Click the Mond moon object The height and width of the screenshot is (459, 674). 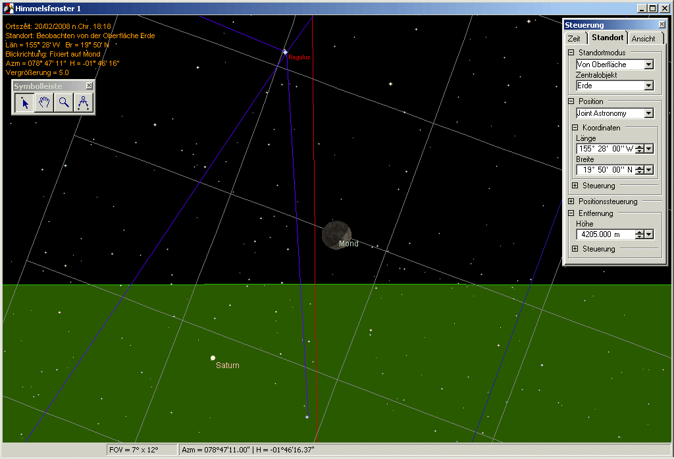(x=336, y=235)
